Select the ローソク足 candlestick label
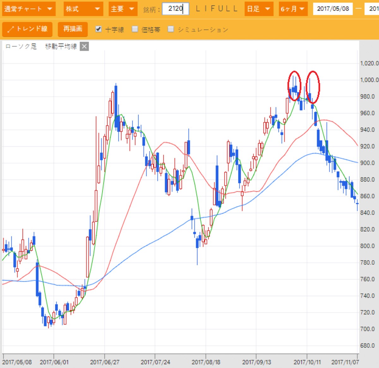The height and width of the screenshot is (368, 379). click(x=21, y=46)
